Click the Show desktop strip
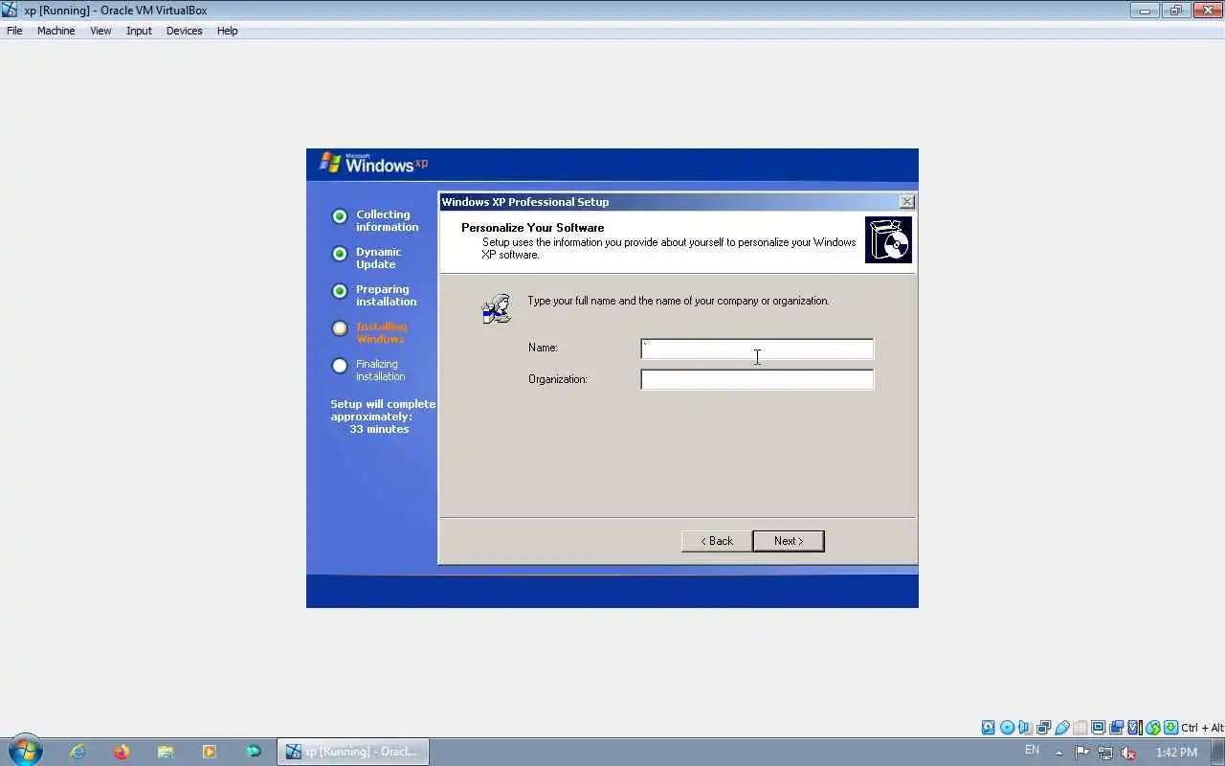The width and height of the screenshot is (1225, 766). [1218, 752]
